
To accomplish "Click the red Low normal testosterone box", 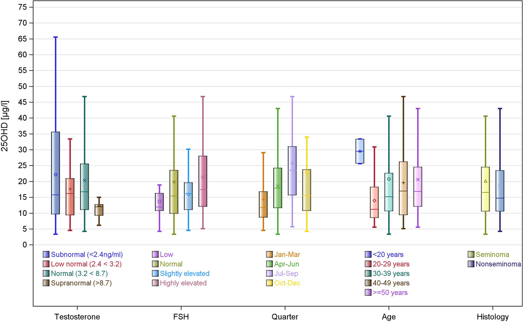I will click(x=70, y=197).
